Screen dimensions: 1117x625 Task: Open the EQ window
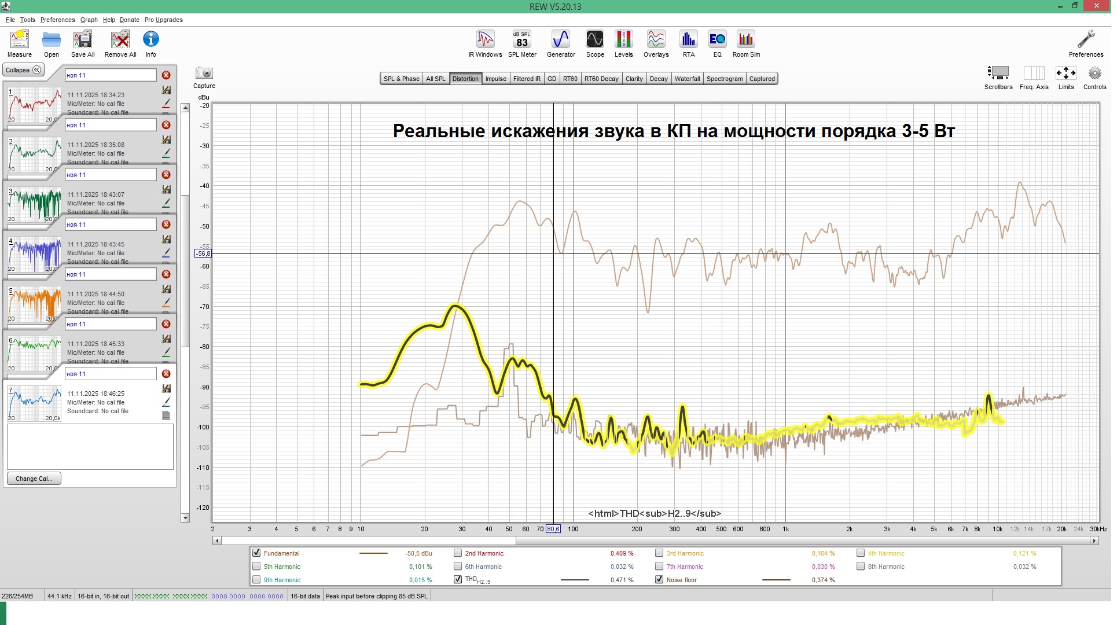717,43
